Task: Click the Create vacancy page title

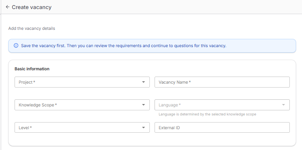Action: click(x=31, y=7)
